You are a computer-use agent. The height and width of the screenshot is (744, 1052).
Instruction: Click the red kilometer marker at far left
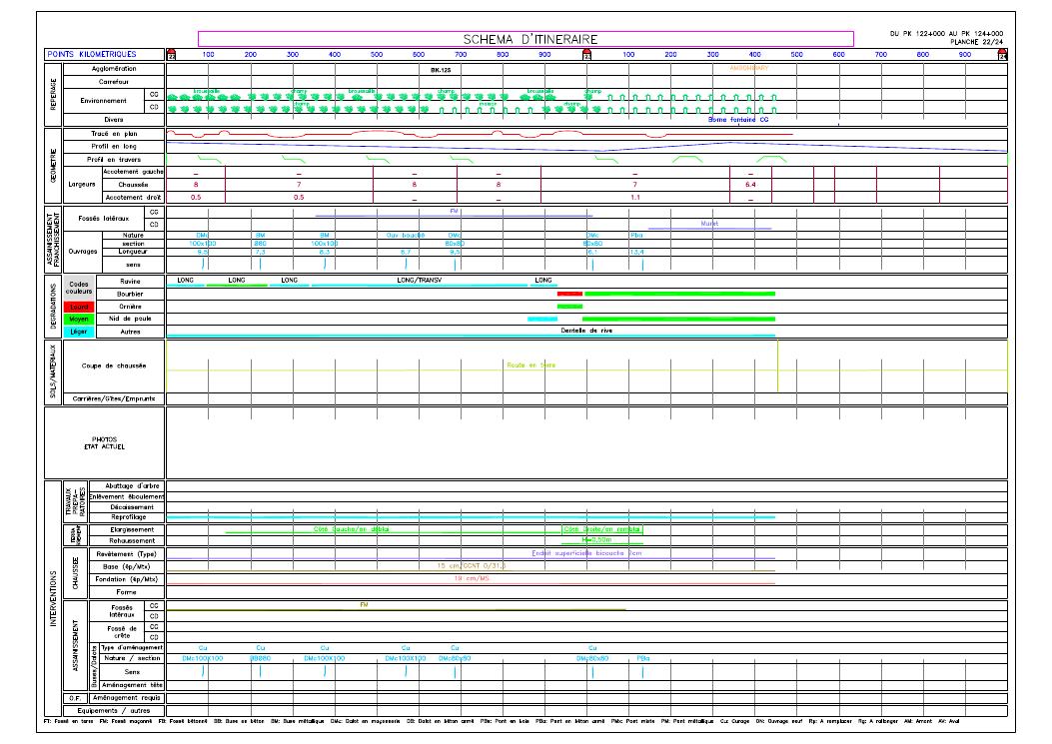pos(170,55)
